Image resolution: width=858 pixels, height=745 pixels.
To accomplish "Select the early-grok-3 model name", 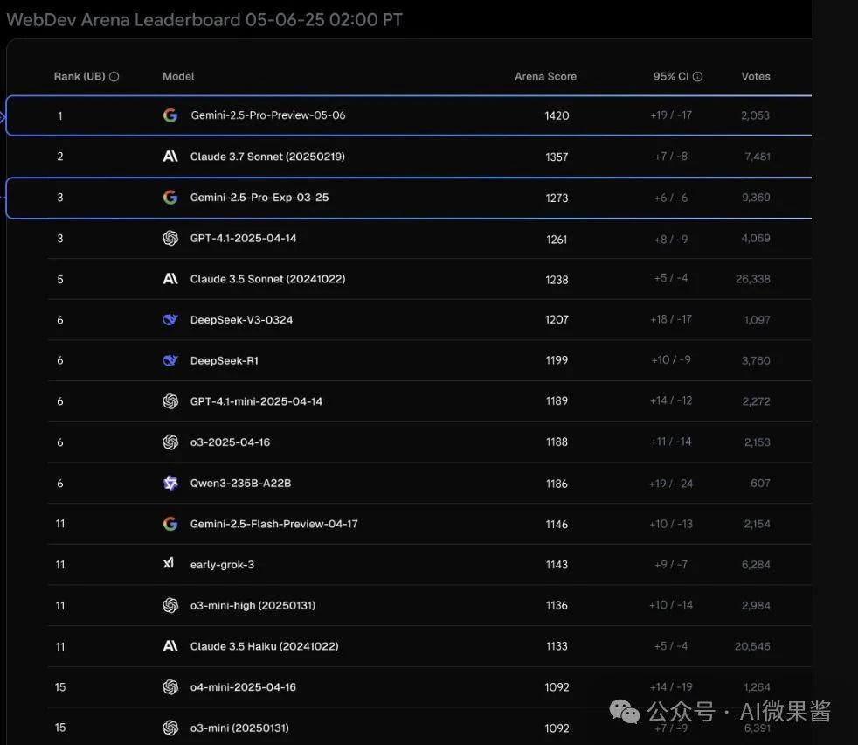I will coord(222,565).
